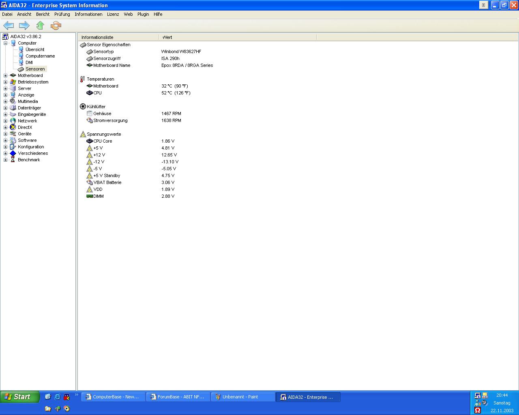
Task: Select Übersicht in the Computer tree
Action: coord(35,49)
